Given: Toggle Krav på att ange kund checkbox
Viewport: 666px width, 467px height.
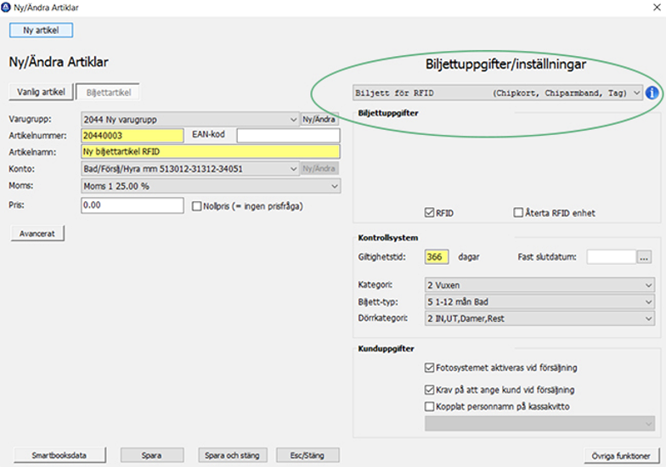Looking at the screenshot, I should pos(430,390).
